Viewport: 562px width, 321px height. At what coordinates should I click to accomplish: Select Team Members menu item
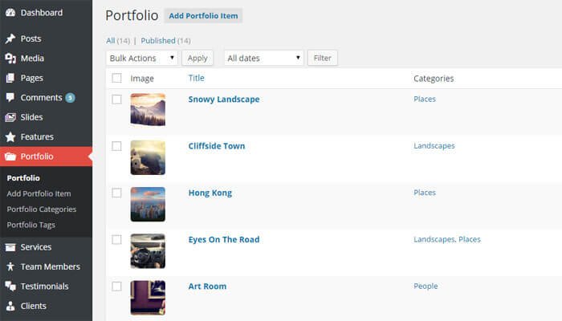tap(50, 266)
